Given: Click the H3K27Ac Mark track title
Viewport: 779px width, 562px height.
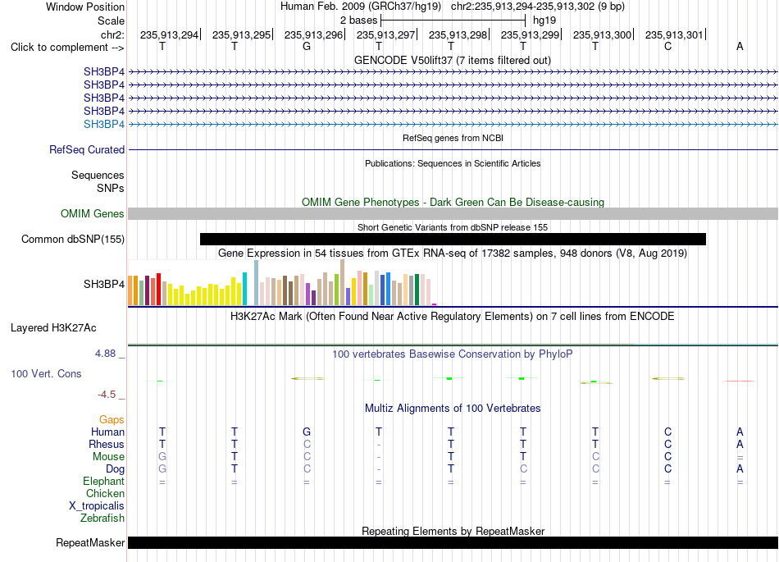Looking at the screenshot, I should coord(453,317).
